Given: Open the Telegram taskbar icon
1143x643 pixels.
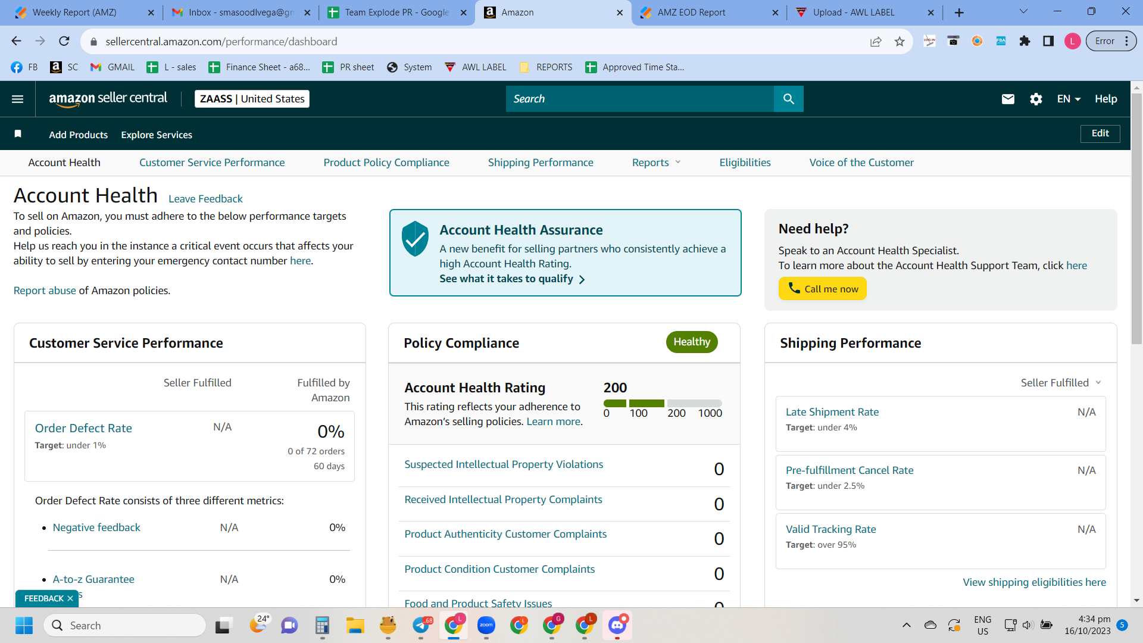Looking at the screenshot, I should coord(421,625).
